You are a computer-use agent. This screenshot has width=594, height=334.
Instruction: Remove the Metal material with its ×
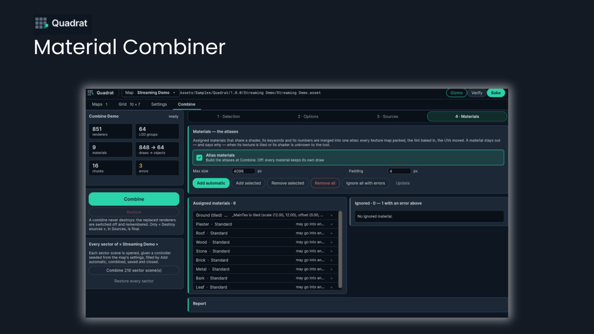[x=332, y=269]
